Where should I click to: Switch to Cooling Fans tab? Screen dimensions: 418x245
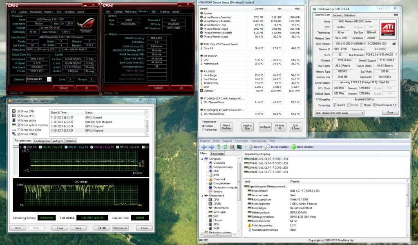(42, 141)
